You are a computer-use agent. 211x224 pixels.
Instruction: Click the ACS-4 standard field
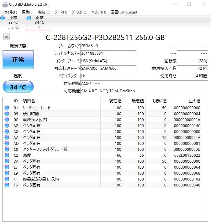pos(144,84)
